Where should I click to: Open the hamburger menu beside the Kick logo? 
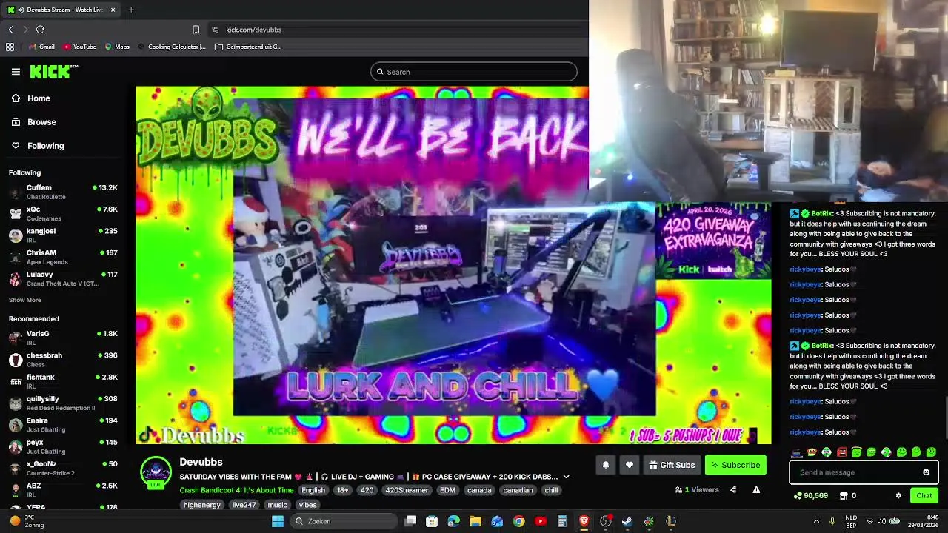click(16, 72)
